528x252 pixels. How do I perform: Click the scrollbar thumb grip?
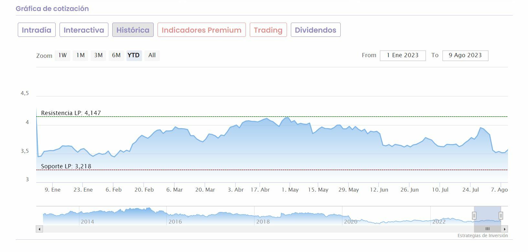click(487, 229)
